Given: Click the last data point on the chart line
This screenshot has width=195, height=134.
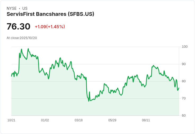Looking at the screenshot, I should 179,88.
